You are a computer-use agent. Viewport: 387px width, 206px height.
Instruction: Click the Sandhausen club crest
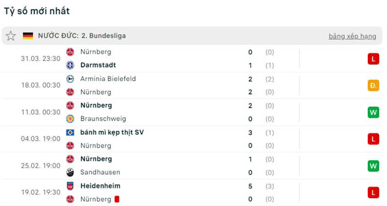pos(70,172)
